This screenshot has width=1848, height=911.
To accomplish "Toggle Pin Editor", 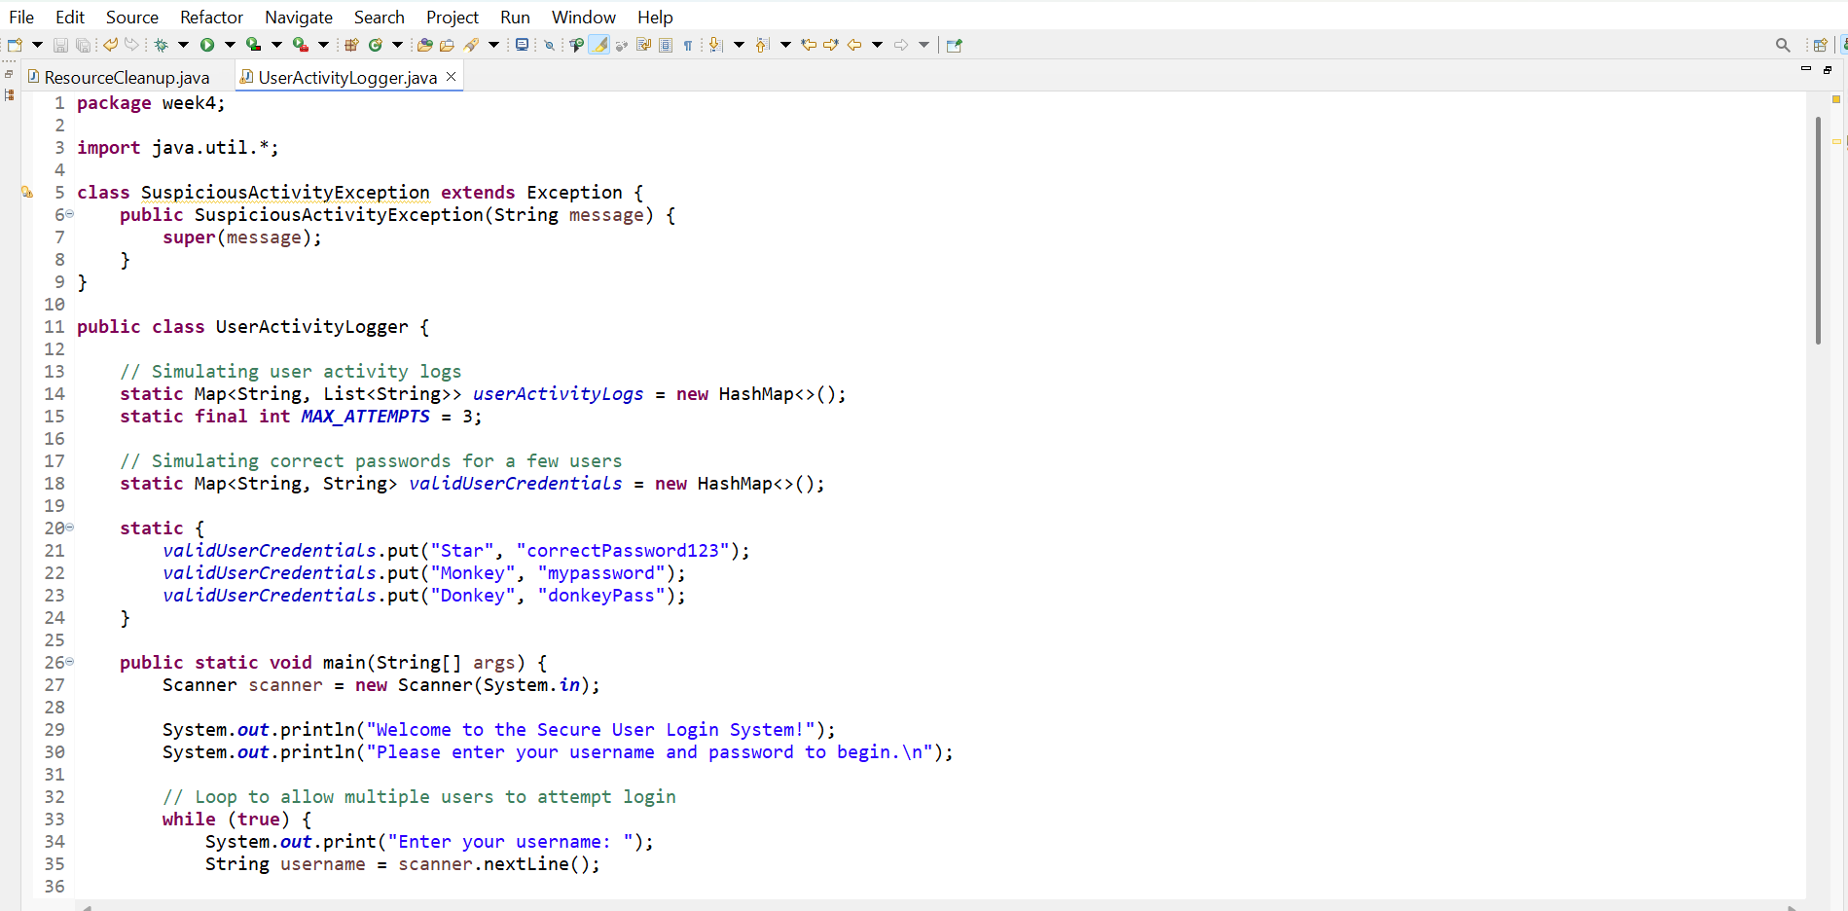I will 954,45.
